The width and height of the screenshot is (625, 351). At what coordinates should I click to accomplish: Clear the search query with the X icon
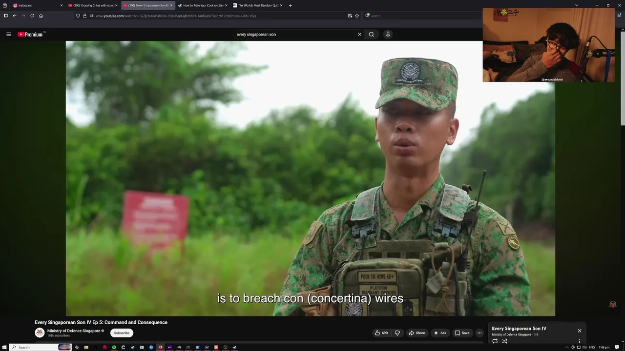point(359,34)
